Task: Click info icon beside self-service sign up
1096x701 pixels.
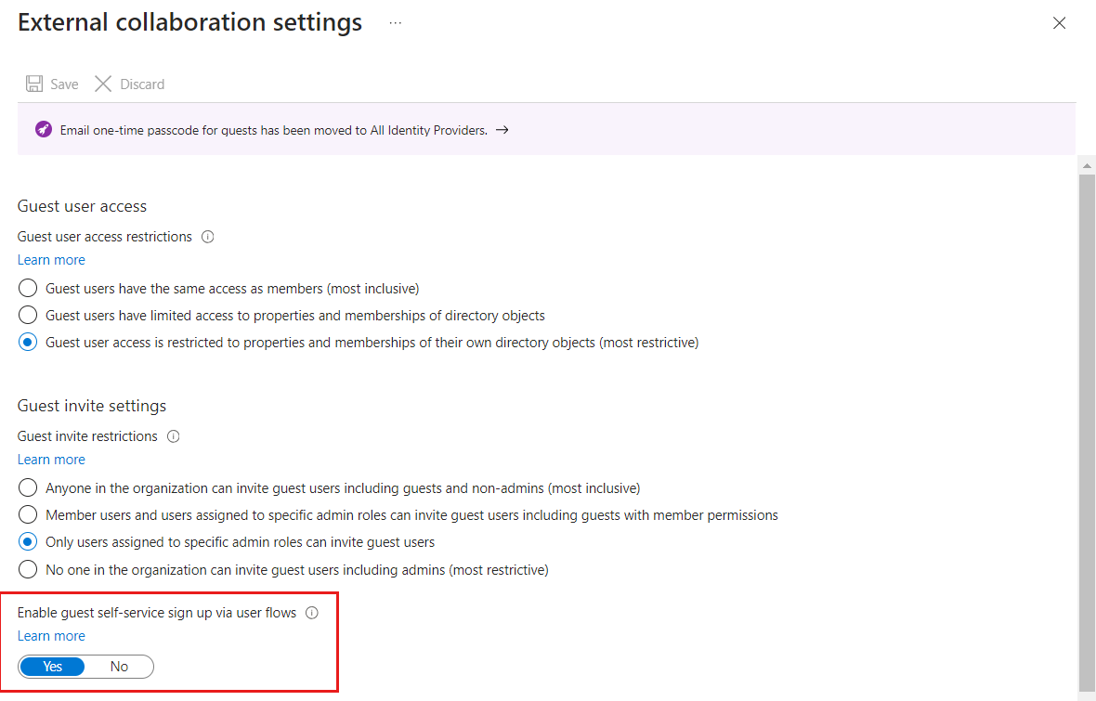Action: (x=312, y=613)
